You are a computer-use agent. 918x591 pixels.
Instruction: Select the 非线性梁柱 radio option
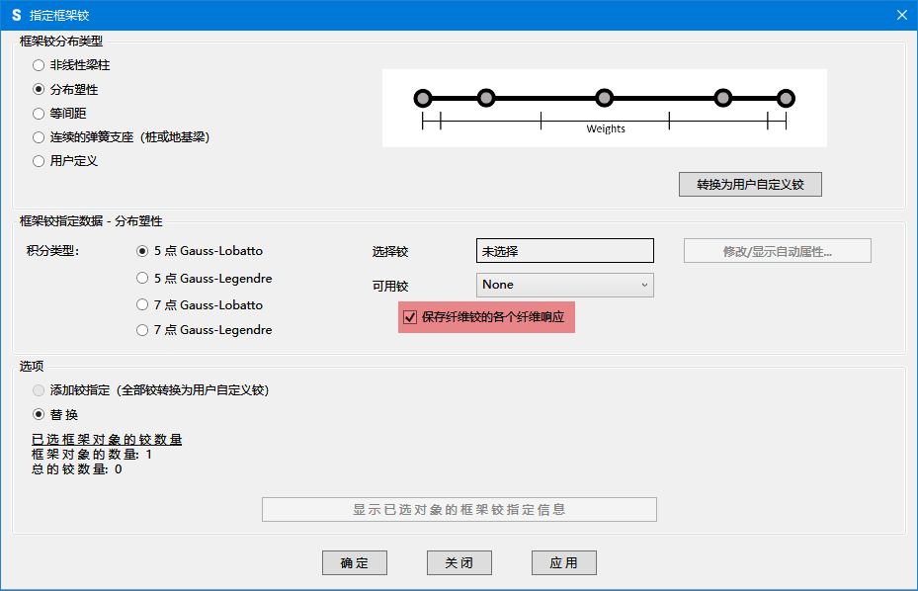(x=40, y=65)
